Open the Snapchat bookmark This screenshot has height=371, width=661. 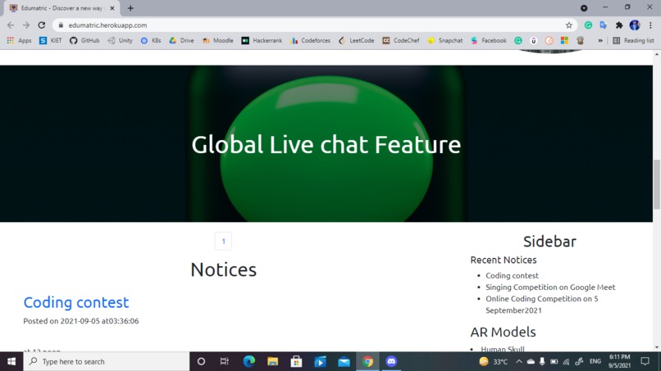pos(444,40)
